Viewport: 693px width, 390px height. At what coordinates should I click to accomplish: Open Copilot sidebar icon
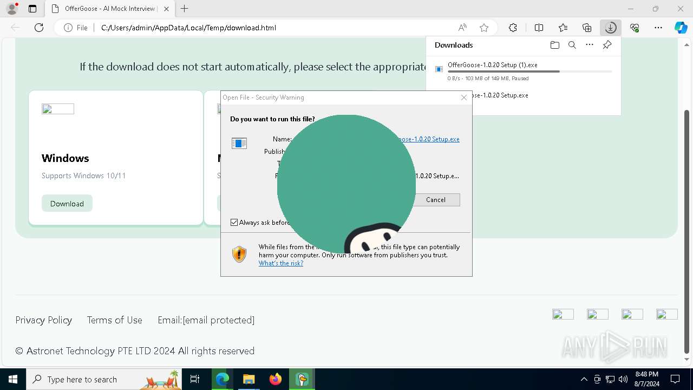pos(681,28)
